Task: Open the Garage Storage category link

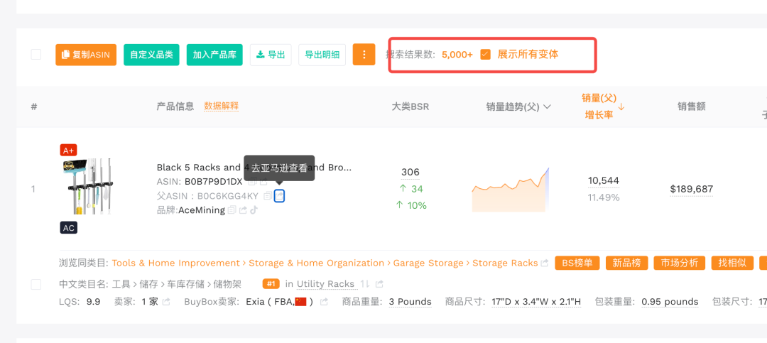Action: point(428,263)
